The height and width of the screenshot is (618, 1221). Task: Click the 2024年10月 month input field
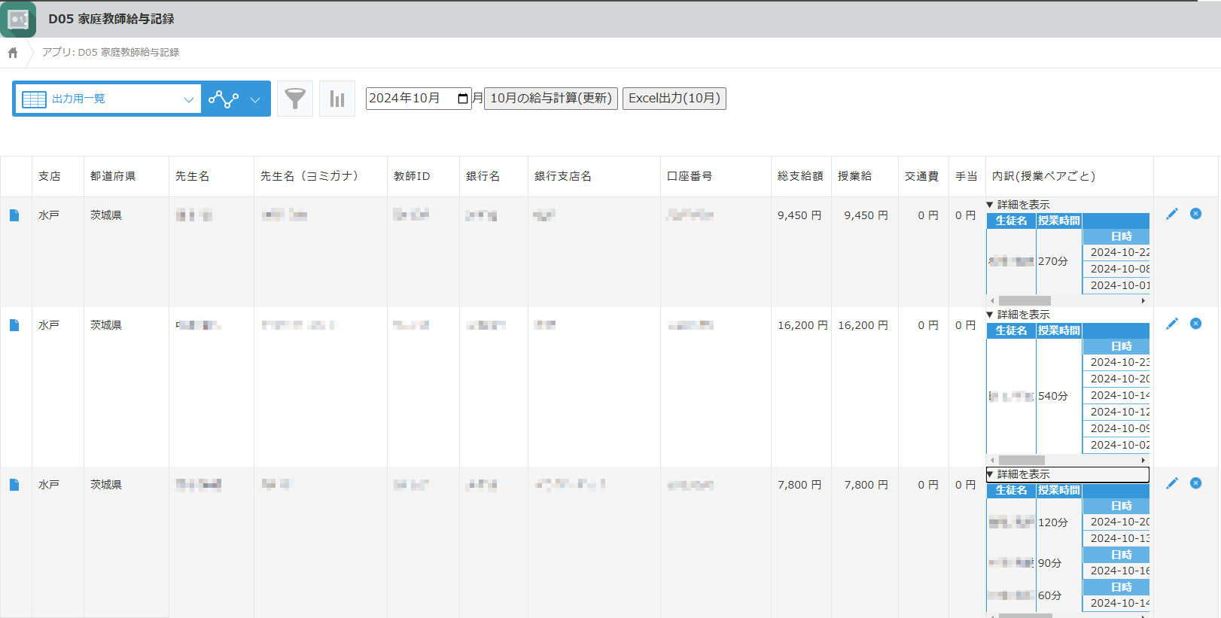coord(410,99)
